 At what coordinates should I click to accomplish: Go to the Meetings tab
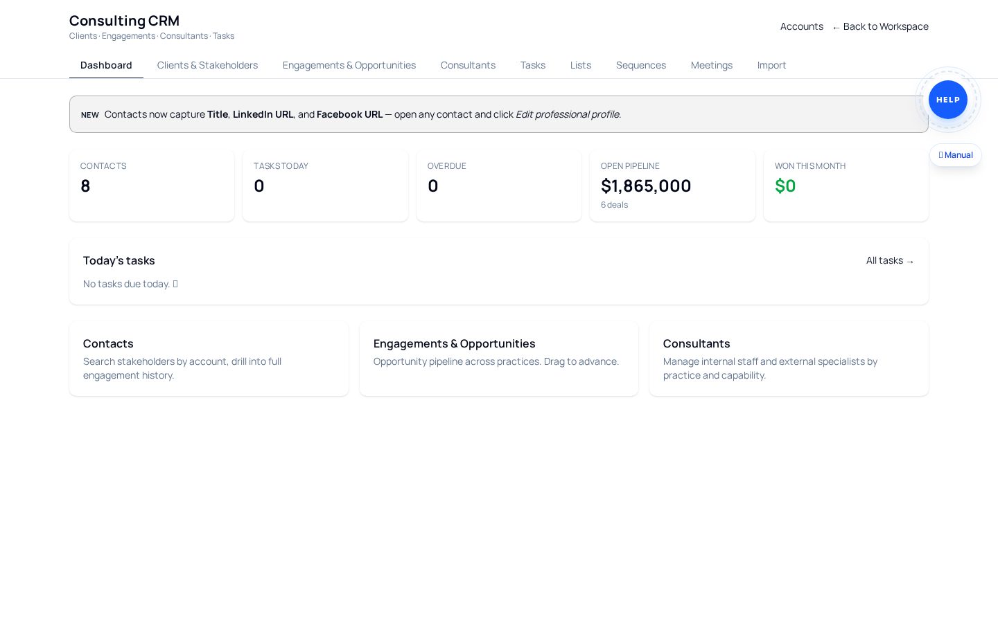pos(712,65)
